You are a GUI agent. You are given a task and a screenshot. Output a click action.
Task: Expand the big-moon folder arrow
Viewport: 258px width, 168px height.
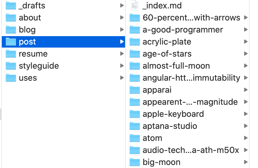pyautogui.click(x=246, y=162)
